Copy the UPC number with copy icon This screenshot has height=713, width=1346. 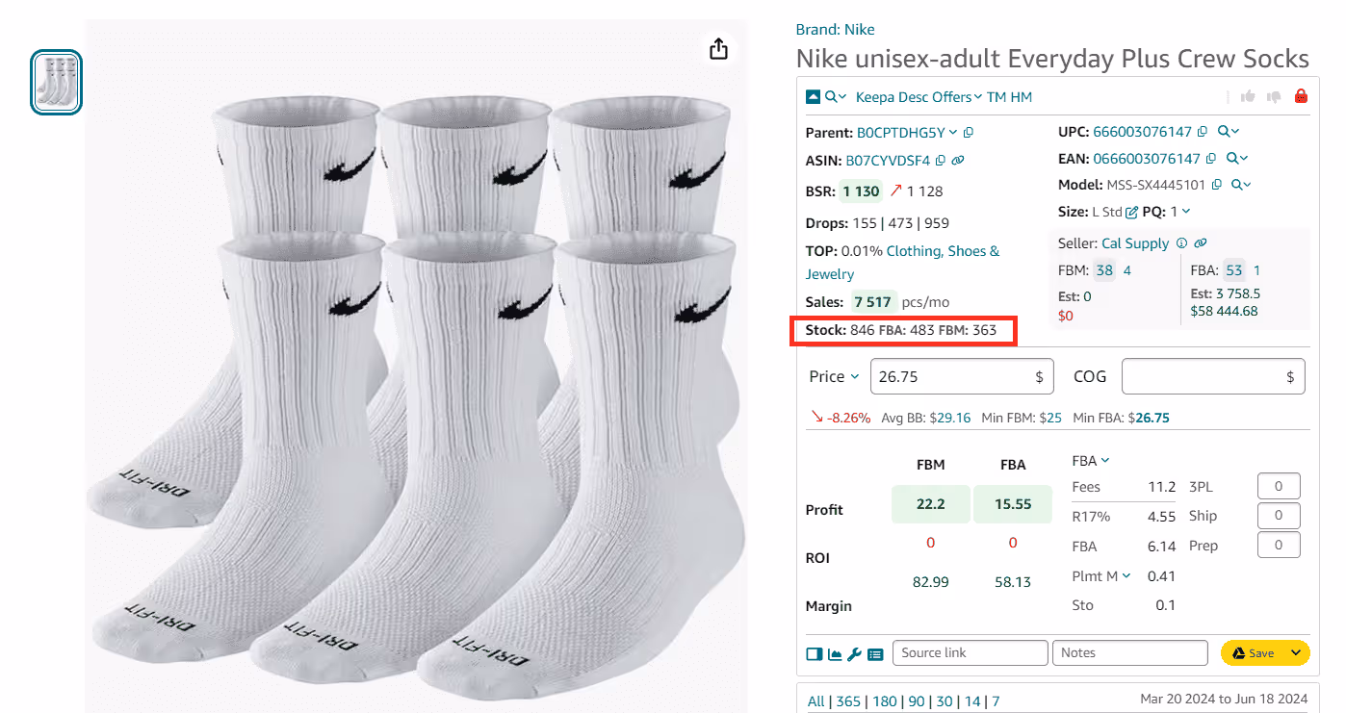click(1204, 132)
